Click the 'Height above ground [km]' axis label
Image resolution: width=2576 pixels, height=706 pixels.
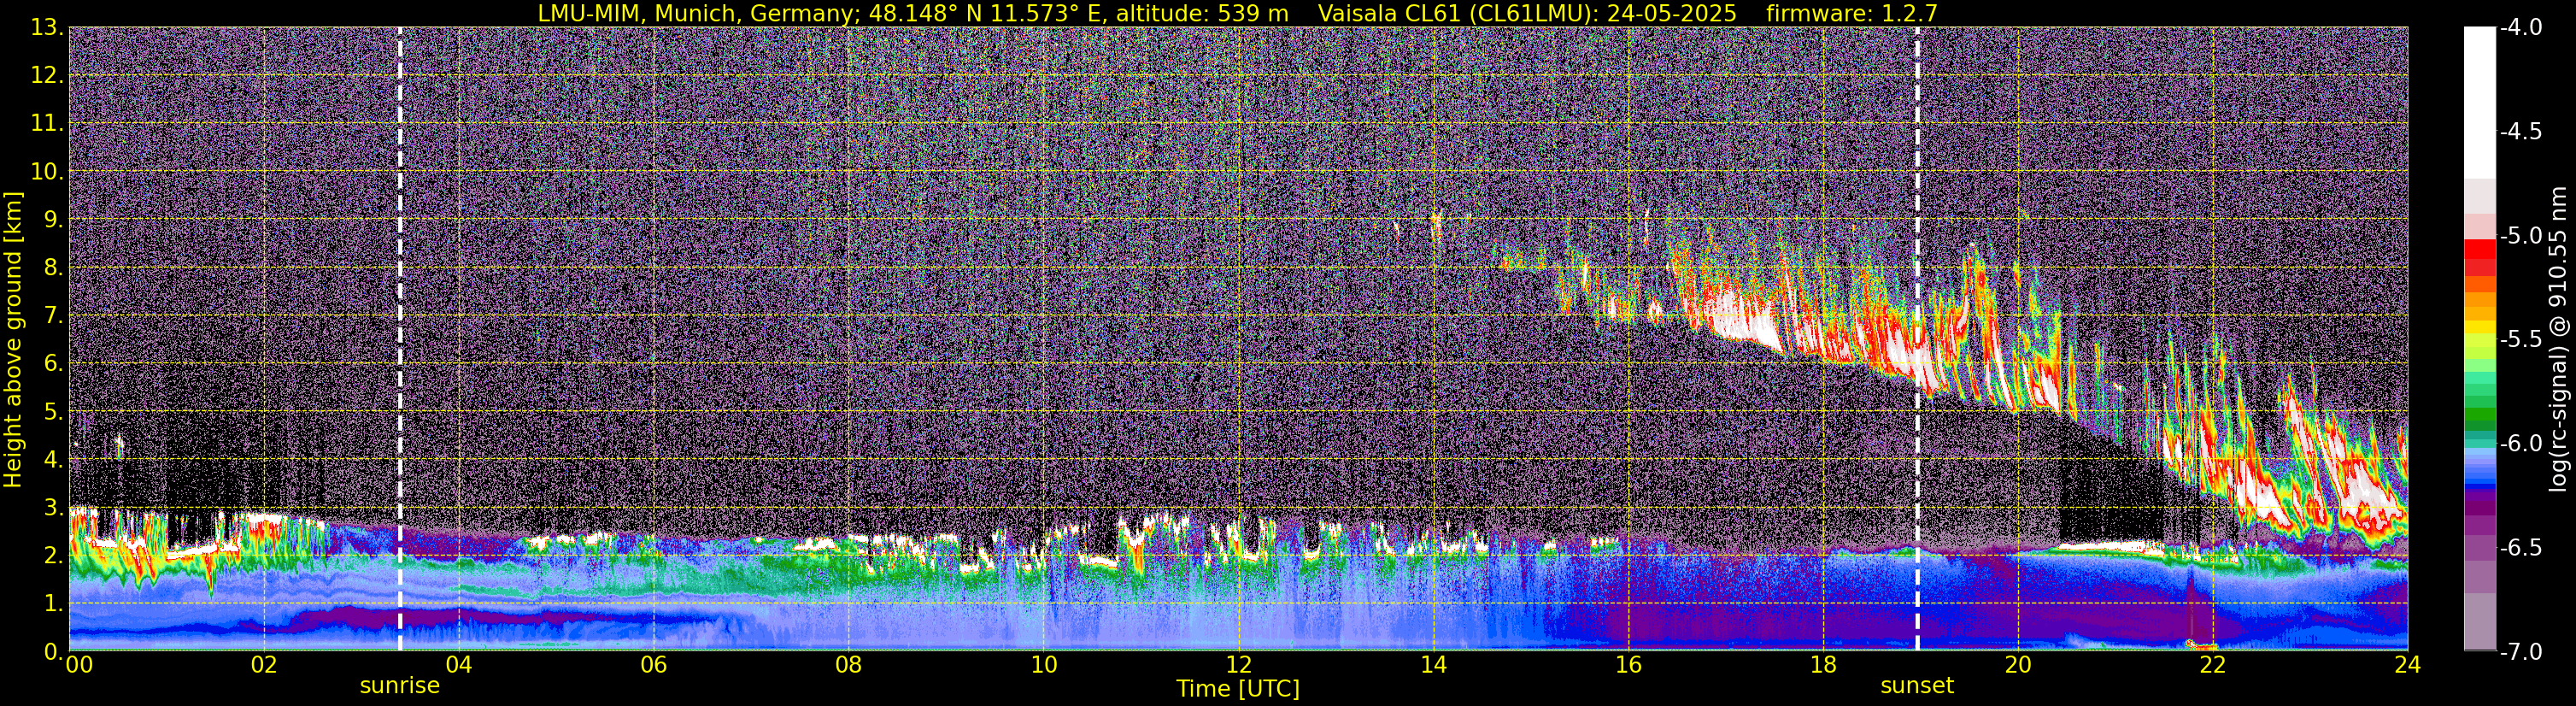pos(13,339)
